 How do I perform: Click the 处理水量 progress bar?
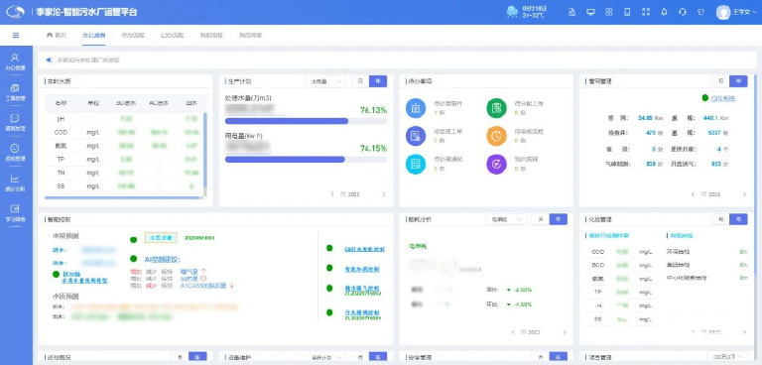click(306, 121)
